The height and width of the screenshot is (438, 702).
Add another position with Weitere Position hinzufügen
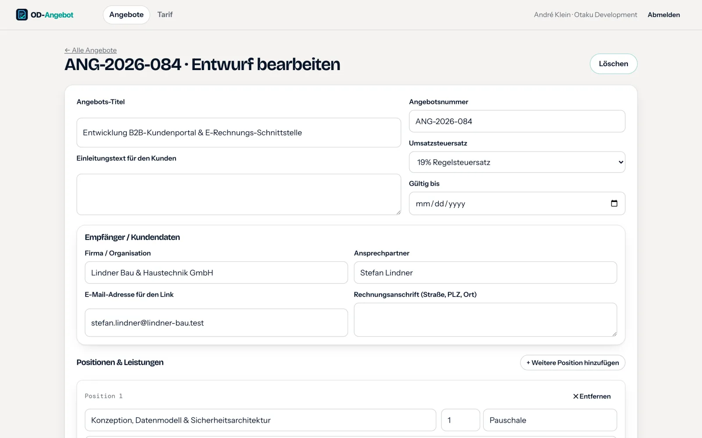(x=573, y=363)
